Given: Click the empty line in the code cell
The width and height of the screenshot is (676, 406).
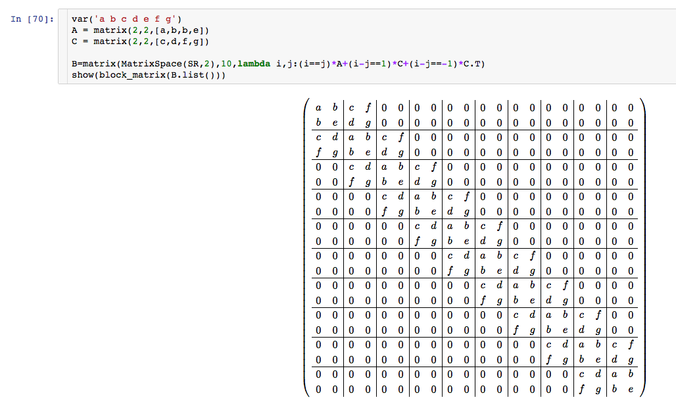Looking at the screenshot, I should 197,53.
